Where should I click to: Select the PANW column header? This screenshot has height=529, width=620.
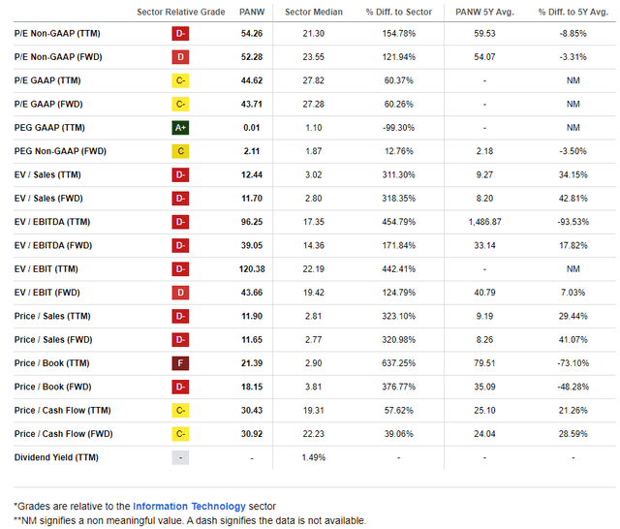pyautogui.click(x=252, y=12)
